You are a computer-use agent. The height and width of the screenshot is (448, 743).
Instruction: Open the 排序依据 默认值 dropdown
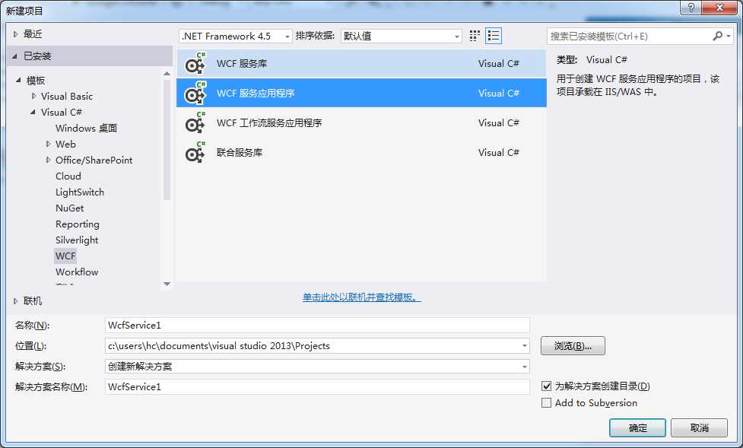coord(401,36)
